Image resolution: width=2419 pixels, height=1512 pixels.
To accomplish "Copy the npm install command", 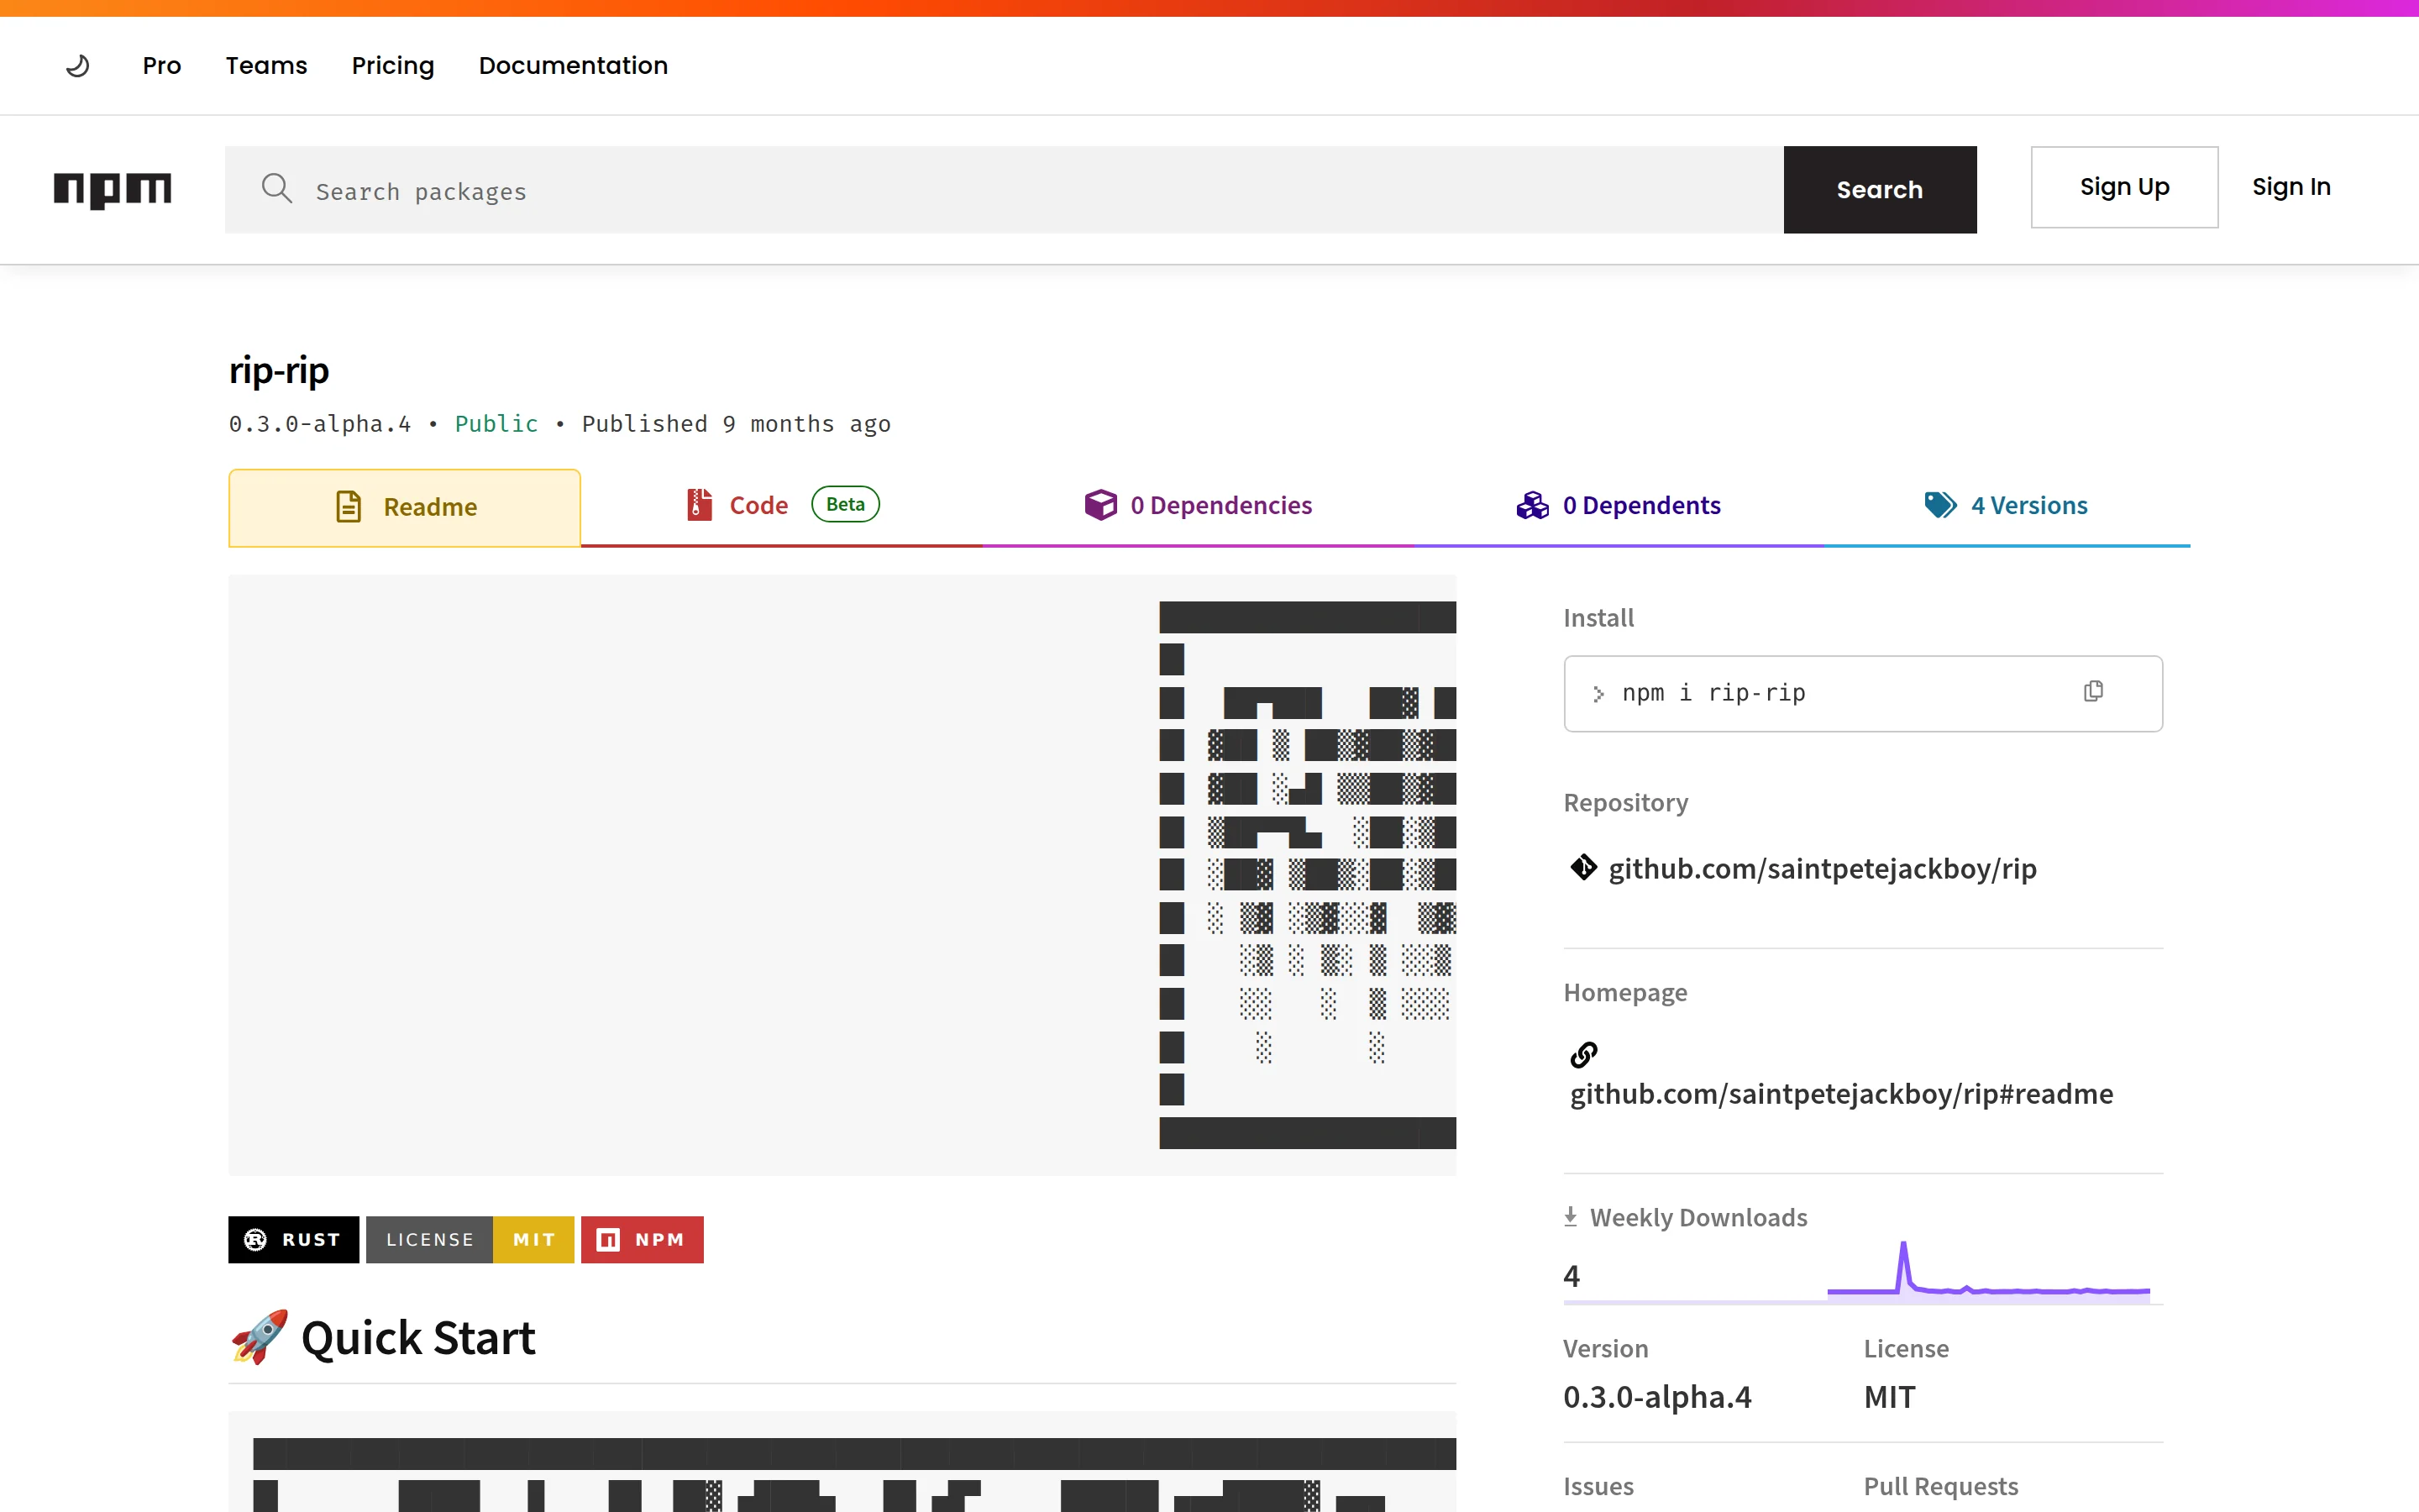I will 2093,692.
